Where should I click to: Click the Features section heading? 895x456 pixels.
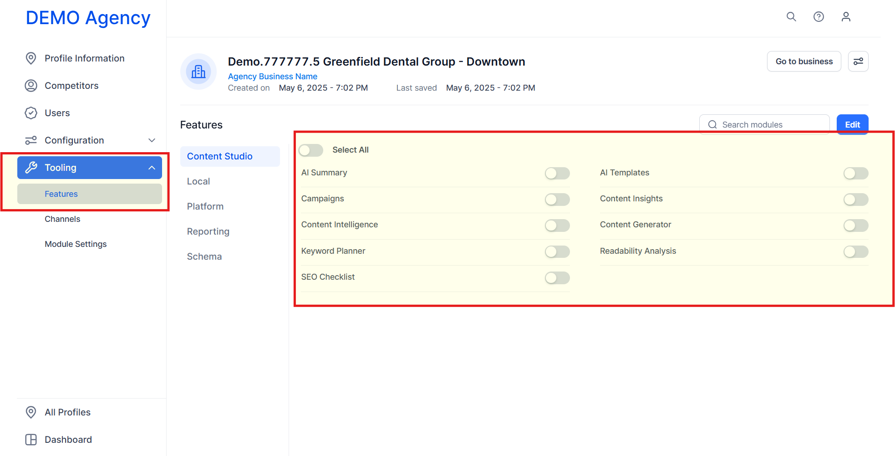[201, 125]
